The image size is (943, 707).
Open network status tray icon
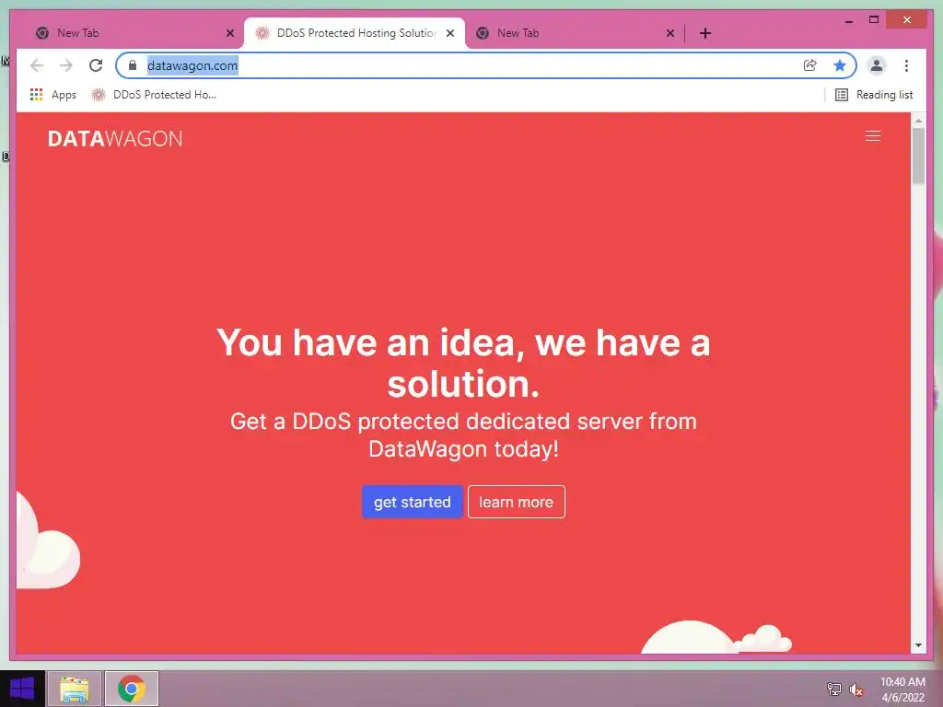tap(834, 689)
